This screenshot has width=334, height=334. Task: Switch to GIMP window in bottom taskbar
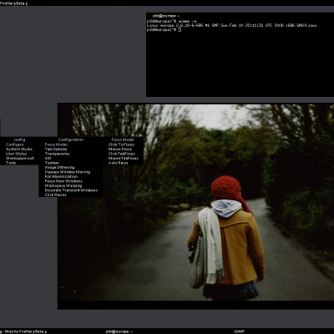click(x=239, y=331)
